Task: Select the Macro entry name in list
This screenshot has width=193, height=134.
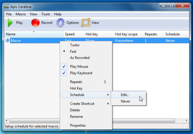Action: [x=16, y=41]
